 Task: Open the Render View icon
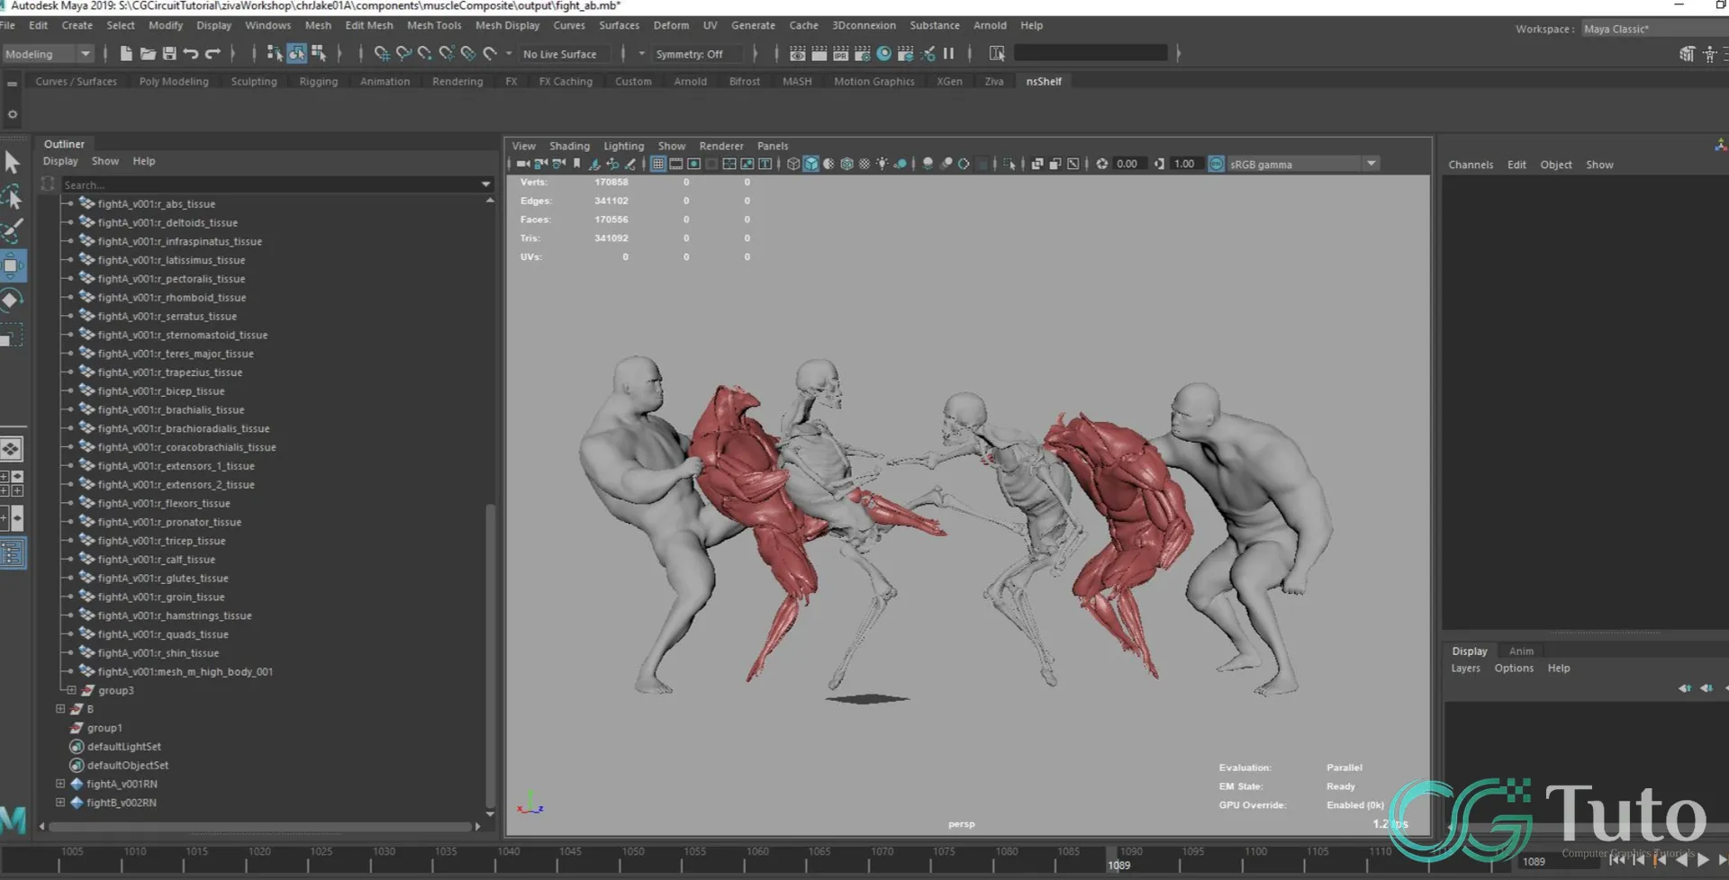[798, 54]
